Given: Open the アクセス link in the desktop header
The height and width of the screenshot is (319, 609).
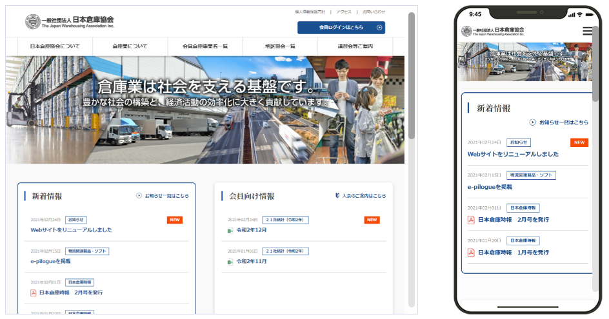Looking at the screenshot, I should pos(344,12).
